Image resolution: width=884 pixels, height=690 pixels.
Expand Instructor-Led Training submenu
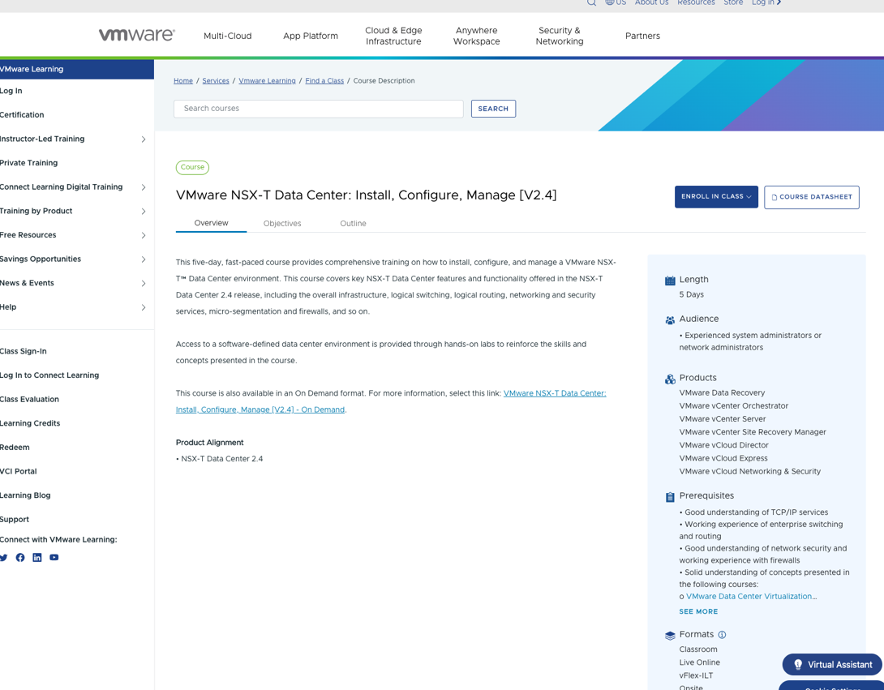(144, 139)
